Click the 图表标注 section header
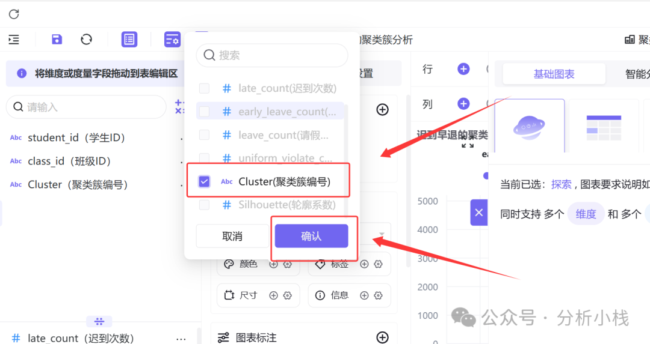The image size is (650, 344). tap(256, 337)
